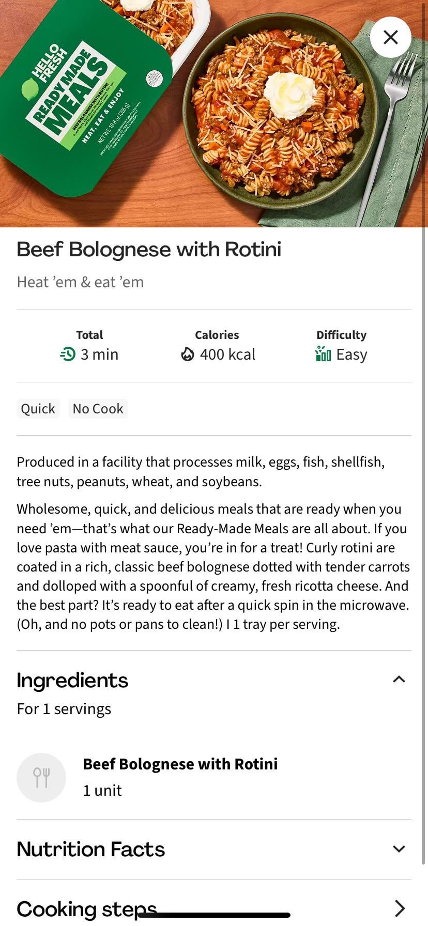Tap the Ingredients section heading
Viewport: 428px width, 926px height.
point(72,681)
